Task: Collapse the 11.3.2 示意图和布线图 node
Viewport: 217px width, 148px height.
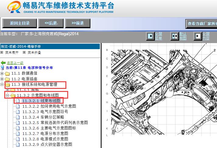Action: [7, 95]
